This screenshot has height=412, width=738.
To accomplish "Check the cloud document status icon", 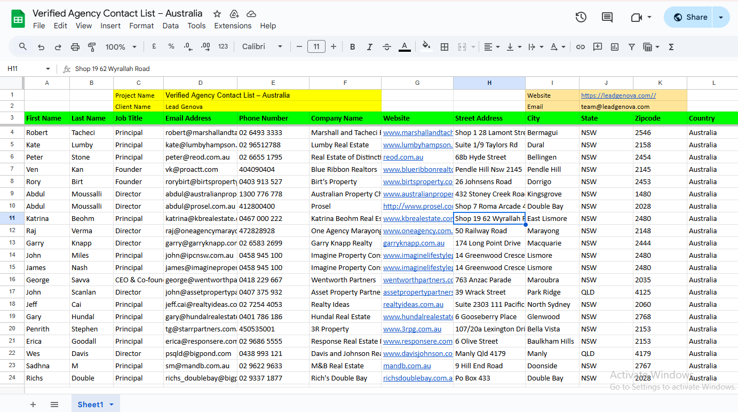I will (251, 14).
